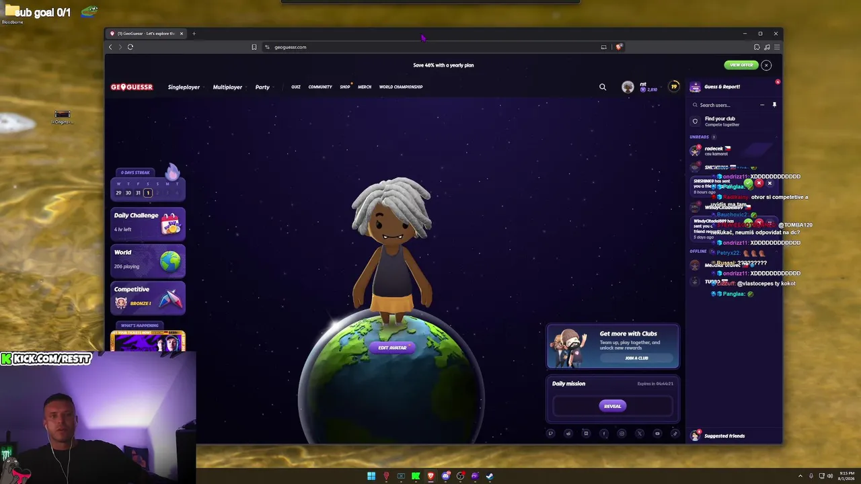861x484 pixels.
Task: Open the music note toolbar icon
Action: (x=767, y=47)
